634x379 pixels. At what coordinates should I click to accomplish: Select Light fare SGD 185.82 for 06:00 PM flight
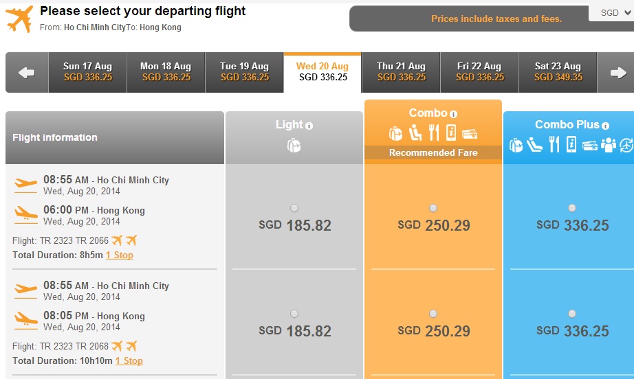(x=294, y=208)
